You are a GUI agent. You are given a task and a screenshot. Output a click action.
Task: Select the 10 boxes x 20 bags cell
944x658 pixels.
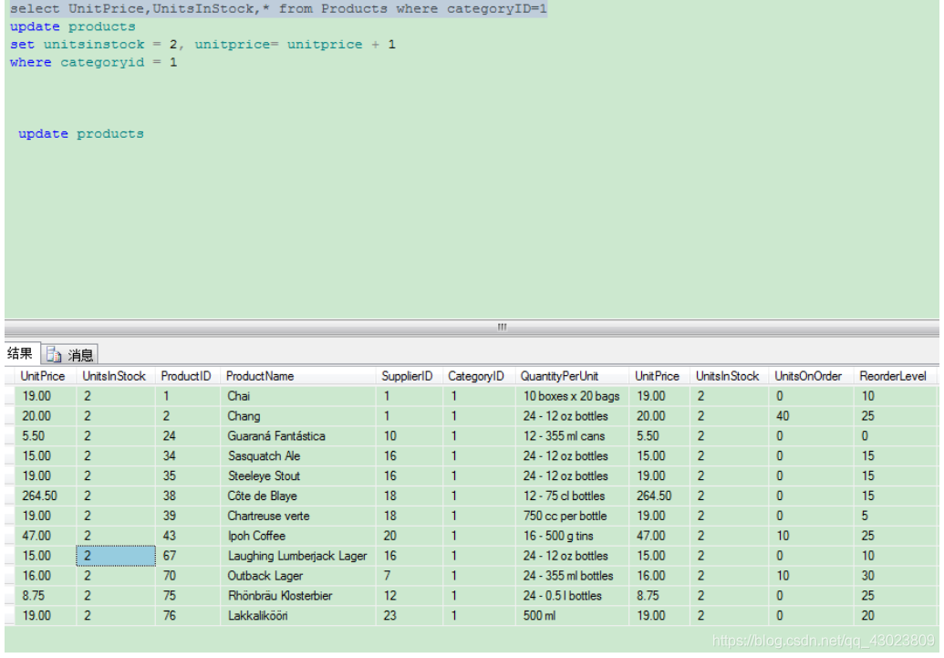click(x=572, y=396)
